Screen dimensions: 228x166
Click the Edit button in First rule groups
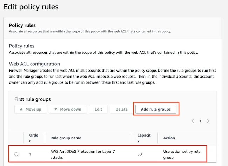98,109
